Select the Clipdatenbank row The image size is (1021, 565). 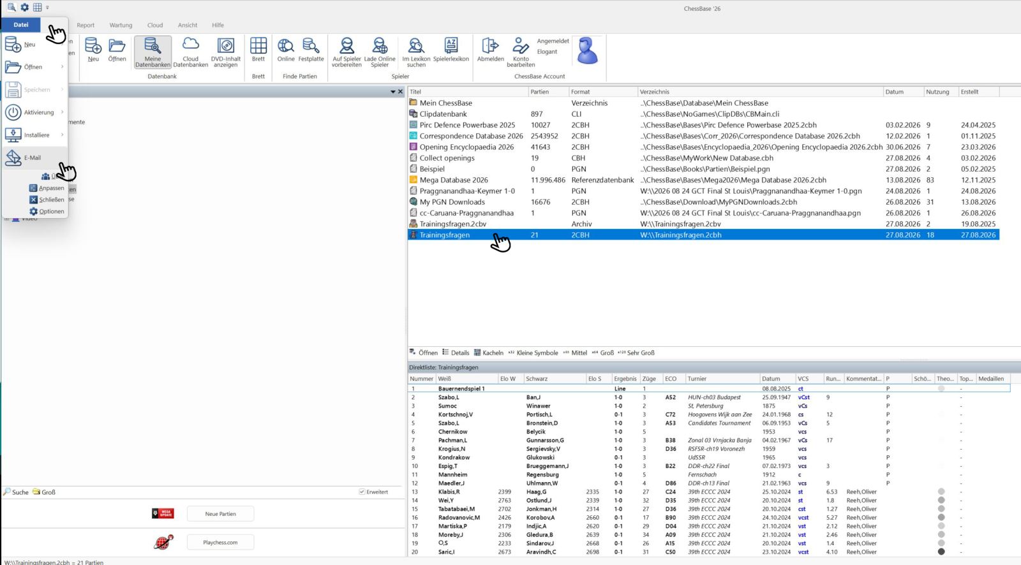click(703, 114)
